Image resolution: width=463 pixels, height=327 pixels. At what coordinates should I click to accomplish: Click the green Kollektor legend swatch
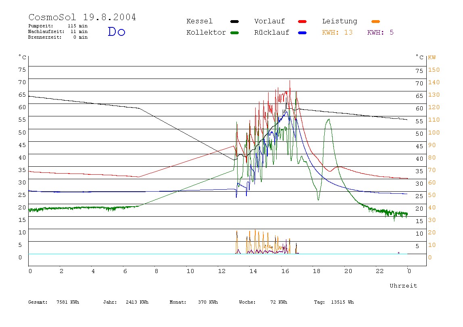(x=234, y=33)
